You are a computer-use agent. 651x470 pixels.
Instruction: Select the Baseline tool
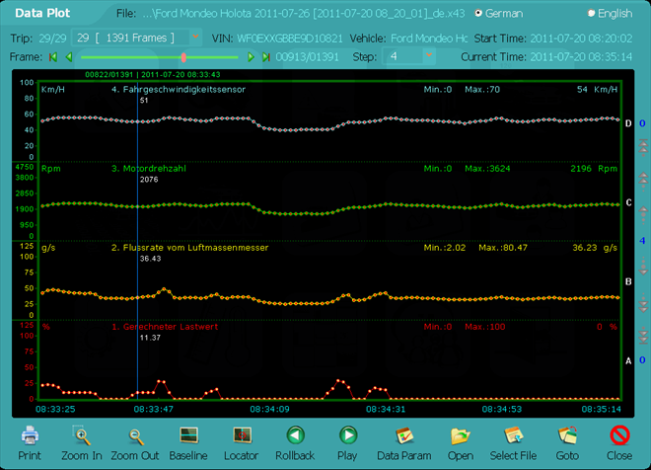point(188,435)
